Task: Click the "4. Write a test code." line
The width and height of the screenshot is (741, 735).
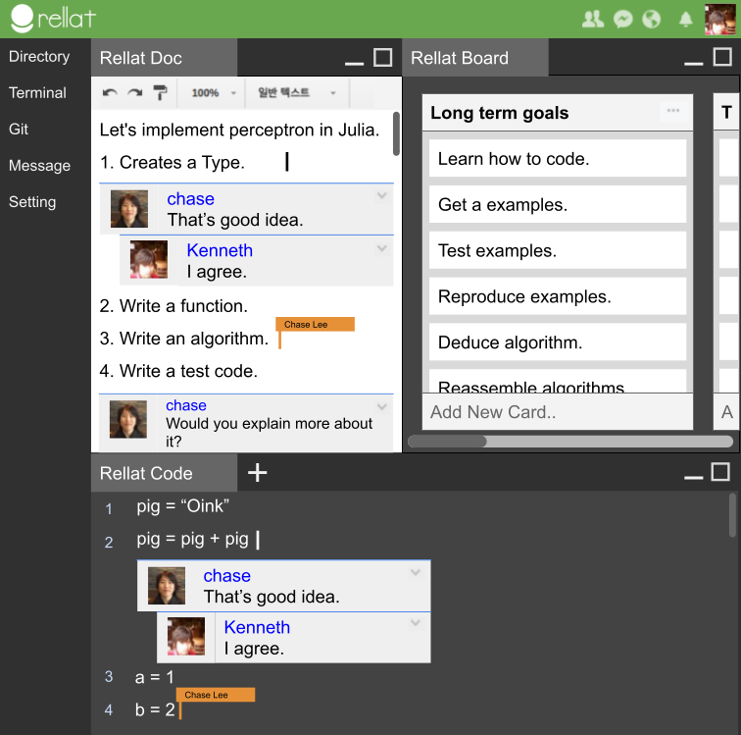Action: click(178, 371)
